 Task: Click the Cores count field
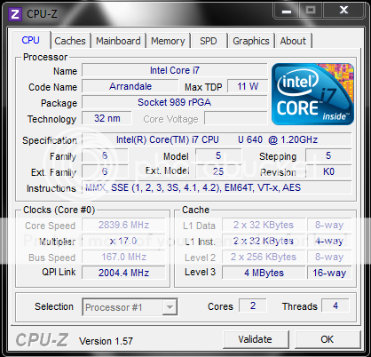tap(253, 305)
